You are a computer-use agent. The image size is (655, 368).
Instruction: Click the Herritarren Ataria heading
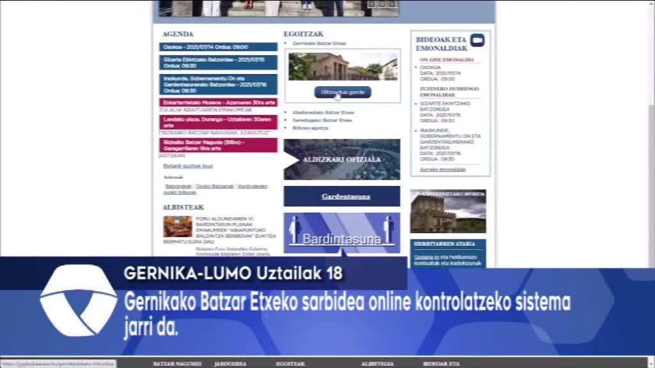445,243
